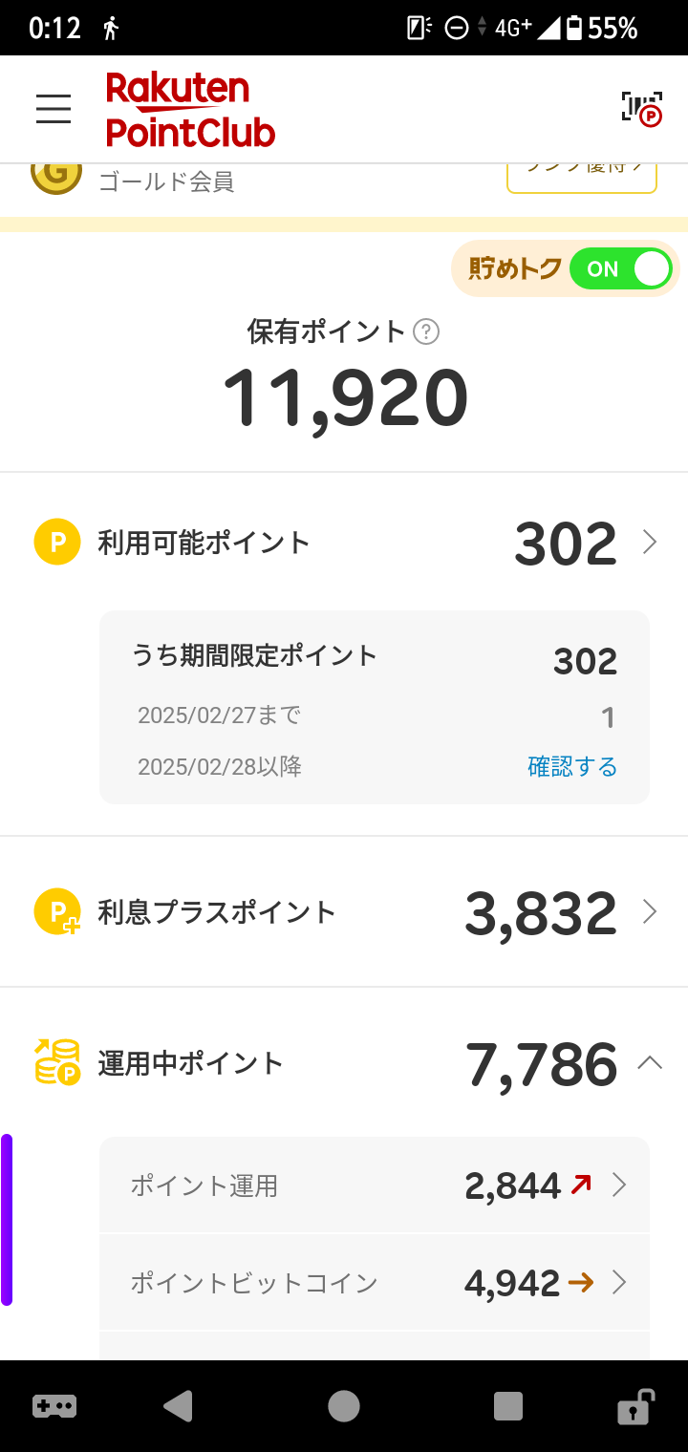The image size is (688, 1452).
Task: Open the ポイントビットコイン row
Action: point(375,1282)
